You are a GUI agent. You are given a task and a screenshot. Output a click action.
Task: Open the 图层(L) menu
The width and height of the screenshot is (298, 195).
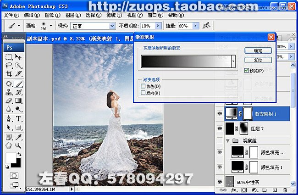[73, 15]
